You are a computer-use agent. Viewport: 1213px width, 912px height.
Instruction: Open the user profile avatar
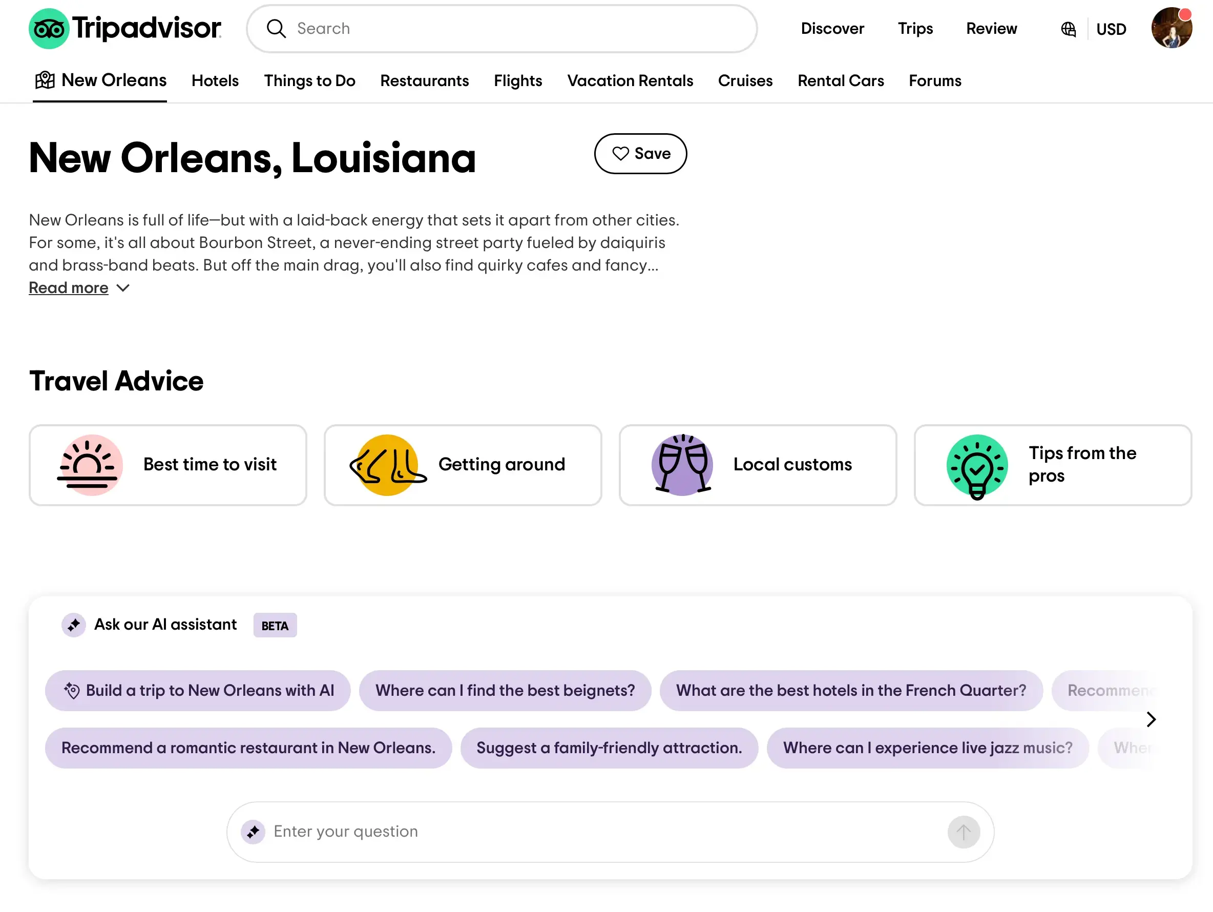tap(1172, 29)
